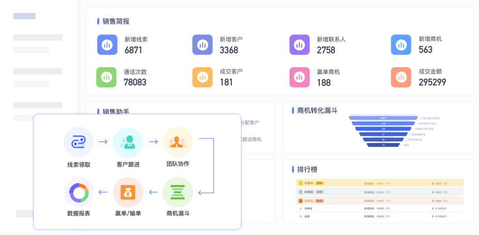The height and width of the screenshot is (235, 479).
Task: Click the 新增客户 chart icon
Action: (202, 45)
